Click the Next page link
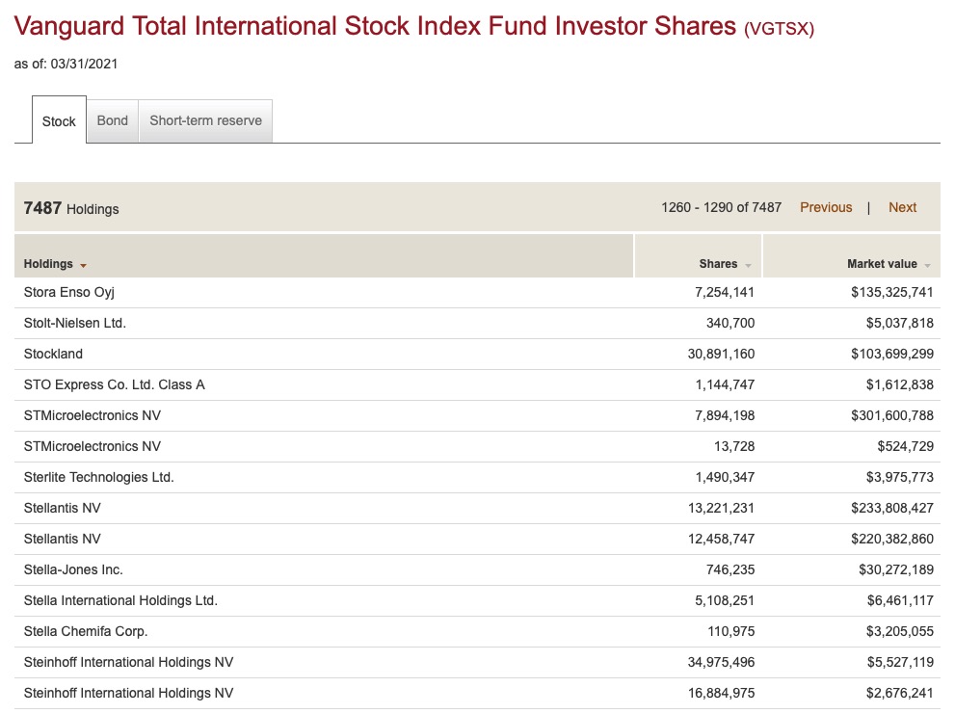 [902, 206]
